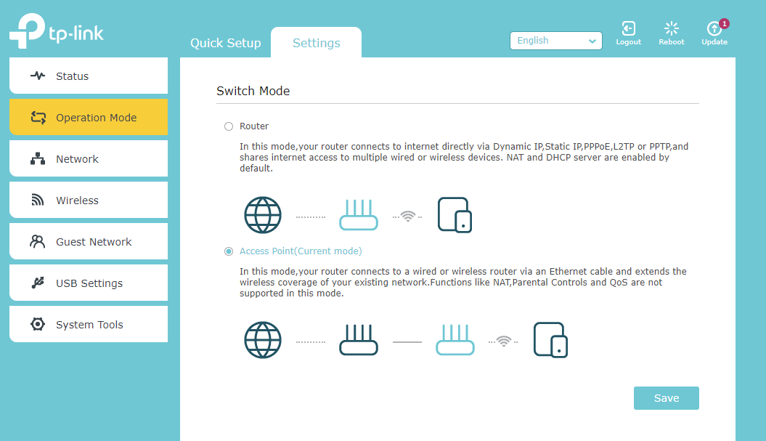766x441 pixels.
Task: Click the Logout icon
Action: point(628,28)
